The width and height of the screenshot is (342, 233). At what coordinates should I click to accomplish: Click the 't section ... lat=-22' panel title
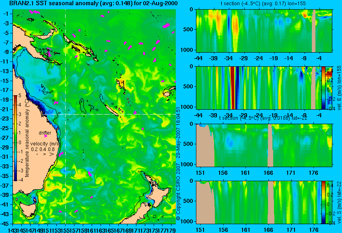click(263, 118)
